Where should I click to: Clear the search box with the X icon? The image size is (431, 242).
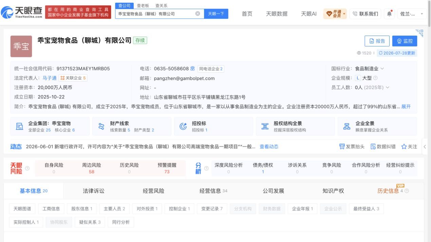point(198,14)
